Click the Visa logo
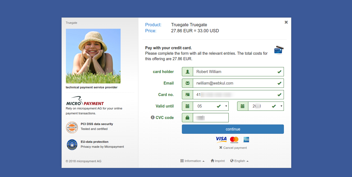Image resolution: width=352 pixels, height=177 pixels. [221, 139]
